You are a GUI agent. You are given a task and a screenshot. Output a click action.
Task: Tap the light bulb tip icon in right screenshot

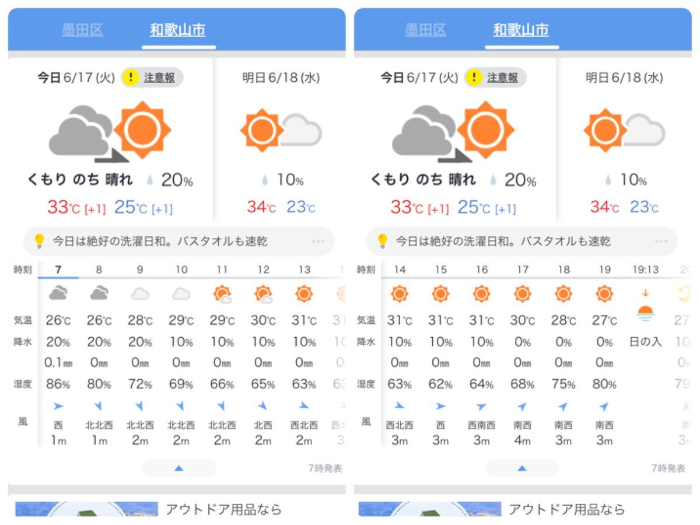(383, 241)
